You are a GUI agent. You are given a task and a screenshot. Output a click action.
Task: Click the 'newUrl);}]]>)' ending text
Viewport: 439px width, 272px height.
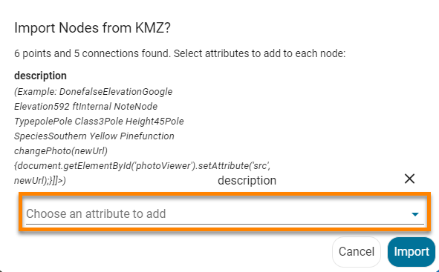pos(40,180)
